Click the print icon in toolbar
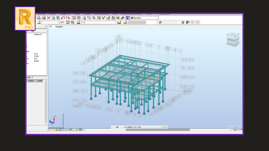269x151 pixels. pos(44,18)
